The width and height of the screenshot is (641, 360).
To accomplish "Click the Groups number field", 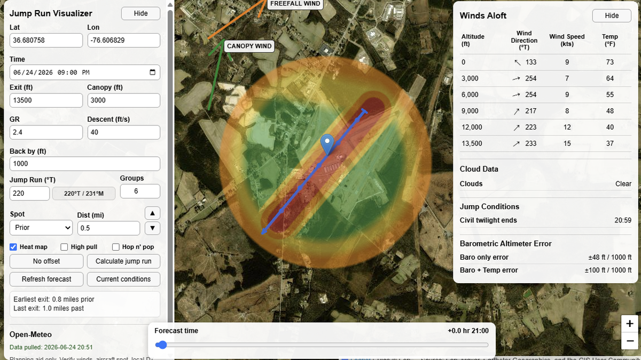I will point(140,191).
